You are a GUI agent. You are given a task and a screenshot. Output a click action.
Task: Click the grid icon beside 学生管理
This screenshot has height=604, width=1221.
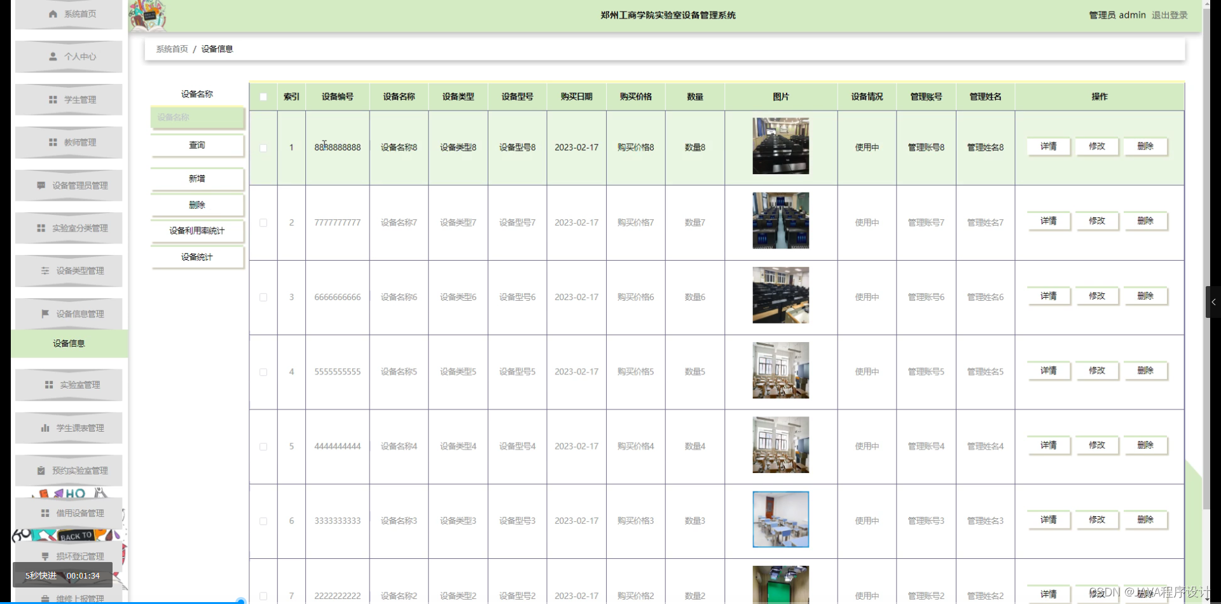(53, 100)
